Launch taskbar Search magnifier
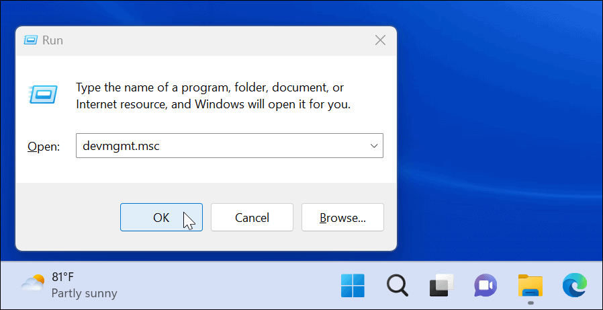 pos(397,286)
